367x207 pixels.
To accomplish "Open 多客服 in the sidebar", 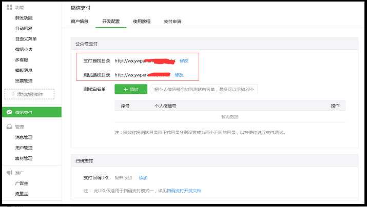I will click(22, 60).
